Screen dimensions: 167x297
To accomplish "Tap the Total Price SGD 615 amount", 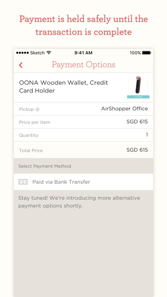I will (x=137, y=150).
